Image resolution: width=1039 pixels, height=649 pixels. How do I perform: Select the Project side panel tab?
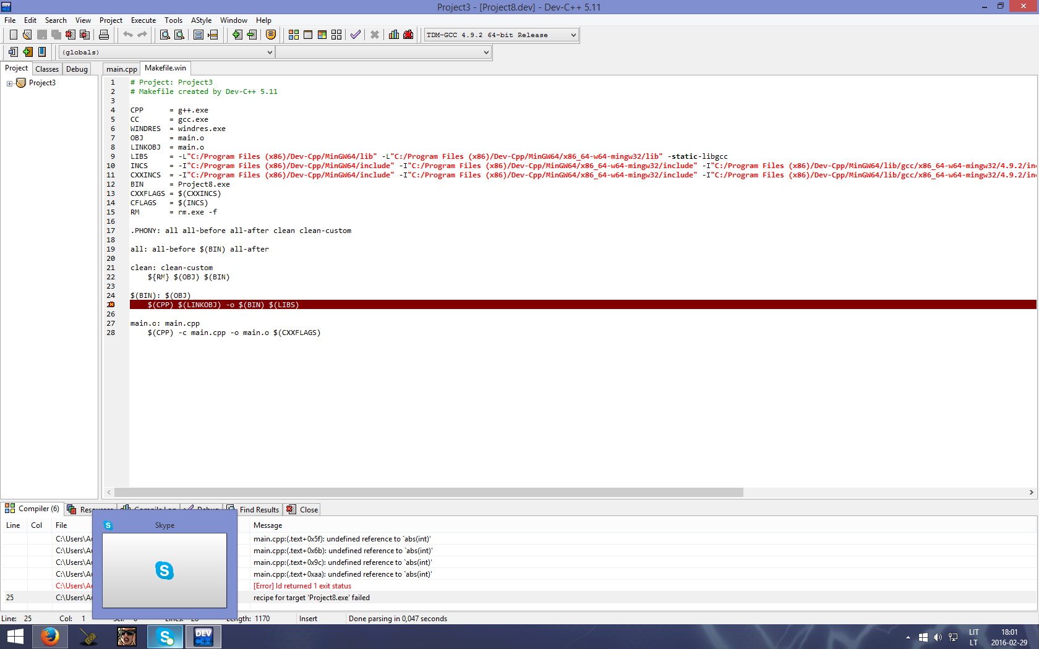(x=16, y=68)
